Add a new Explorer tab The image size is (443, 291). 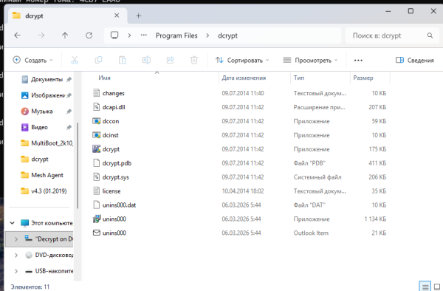[139, 16]
